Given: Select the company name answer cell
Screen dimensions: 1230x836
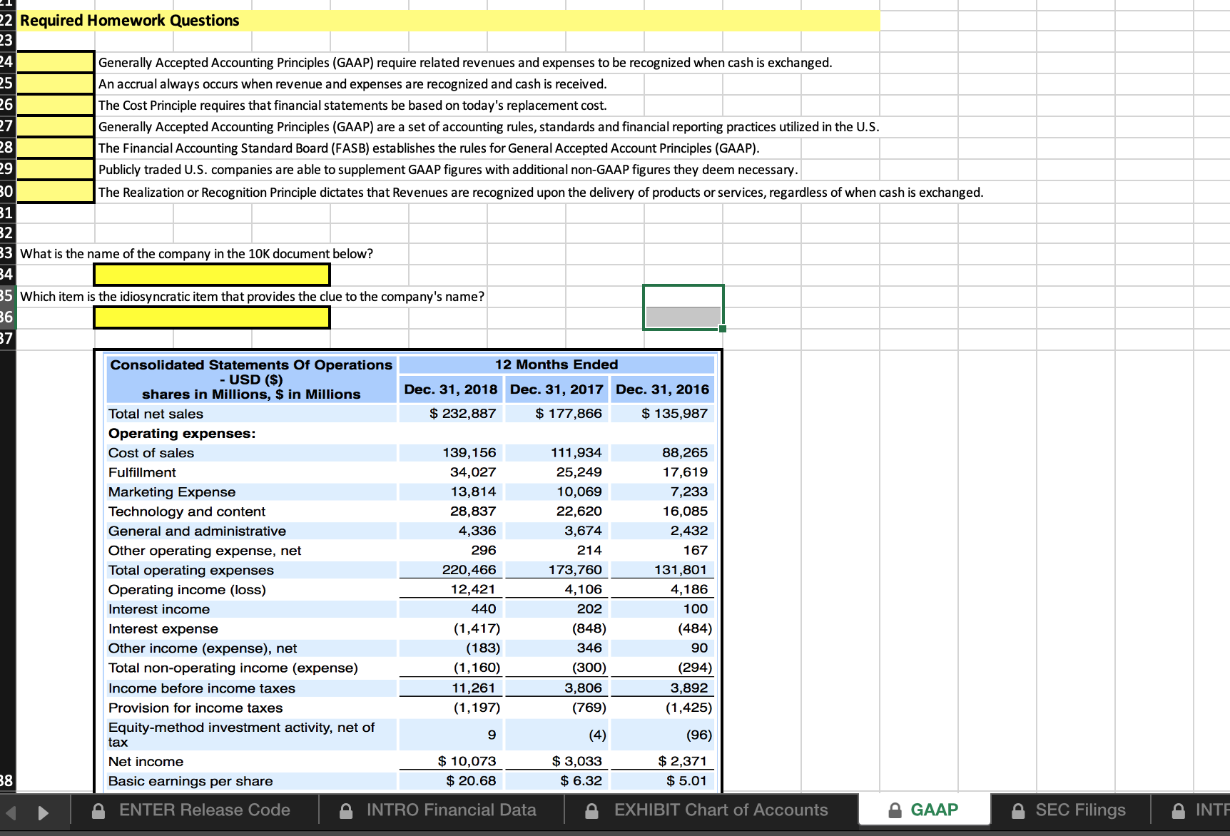Looking at the screenshot, I should (x=212, y=275).
